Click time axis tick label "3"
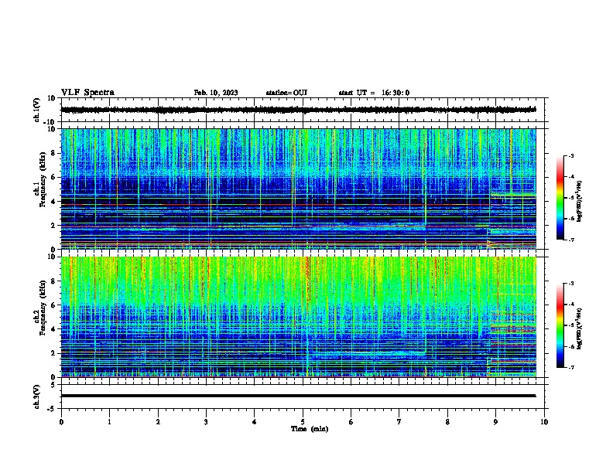 (206, 422)
